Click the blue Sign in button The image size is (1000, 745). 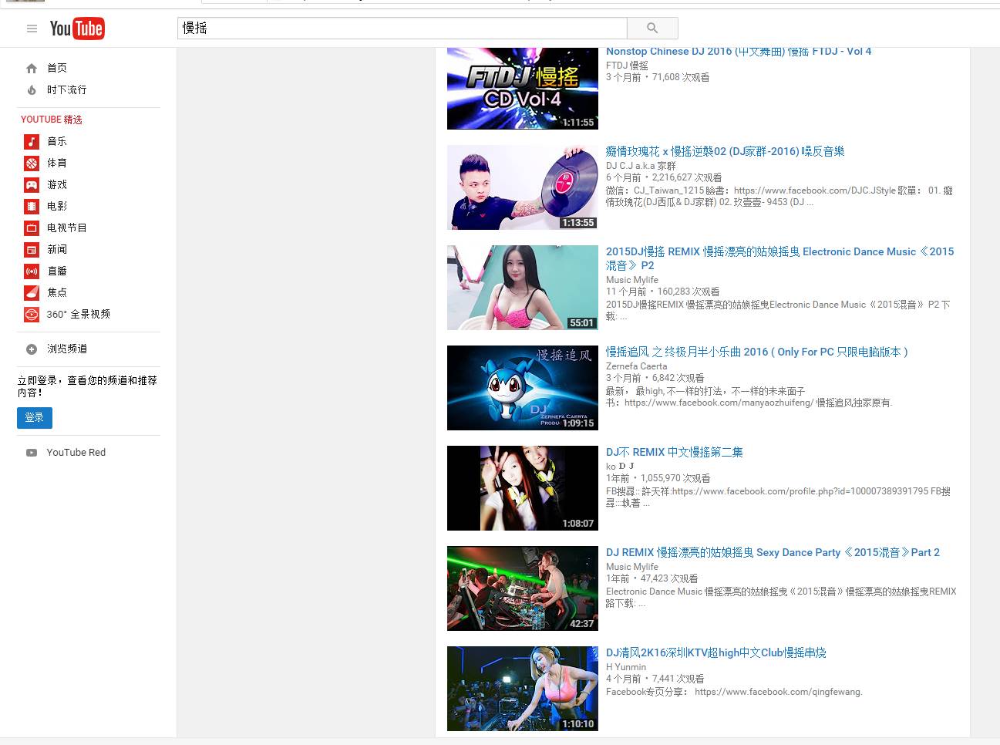tap(35, 417)
